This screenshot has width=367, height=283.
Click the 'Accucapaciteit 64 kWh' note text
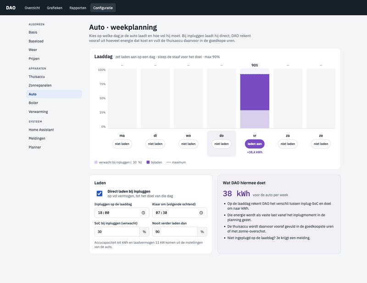pyautogui.click(x=148, y=244)
